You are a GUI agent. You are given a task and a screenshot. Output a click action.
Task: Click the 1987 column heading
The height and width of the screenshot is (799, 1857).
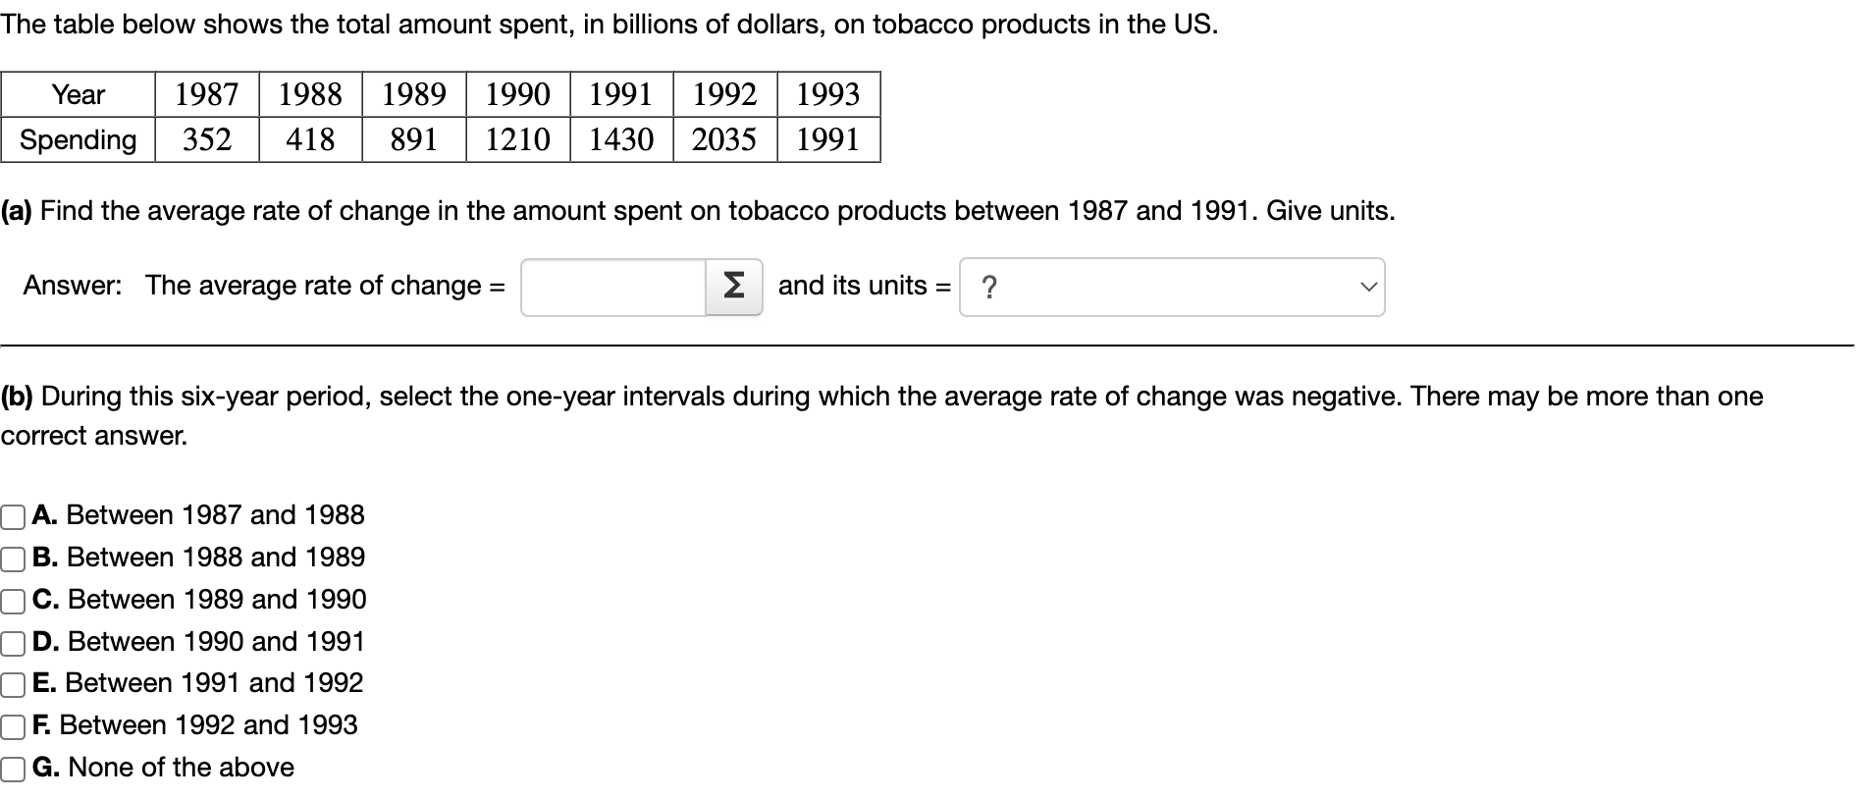[x=207, y=95]
